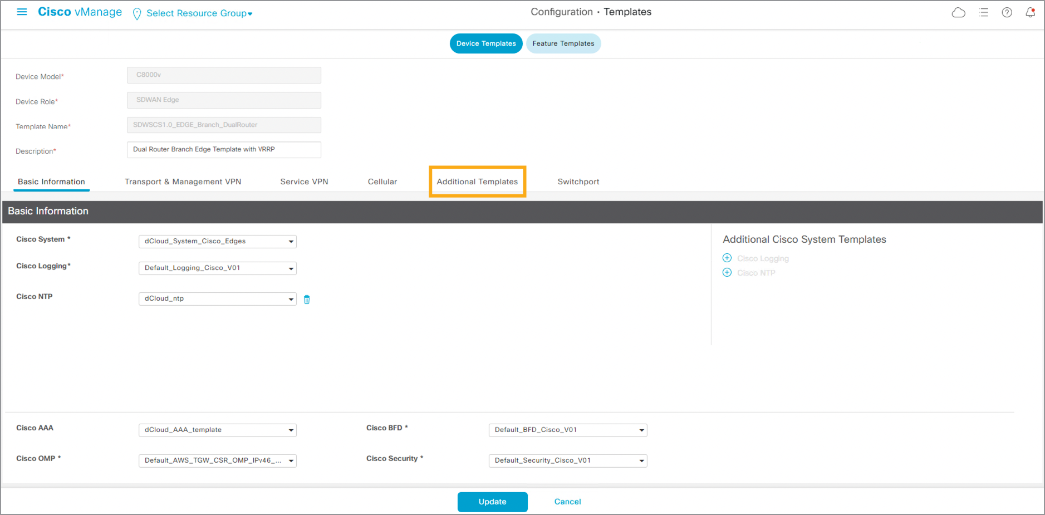Viewport: 1045px width, 515px height.
Task: Add an additional Cisco NTP template
Action: [x=727, y=272]
